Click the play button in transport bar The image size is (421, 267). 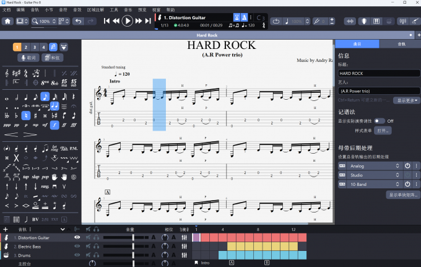(x=128, y=21)
